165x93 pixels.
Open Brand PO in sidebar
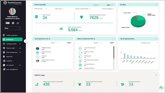tap(9, 57)
